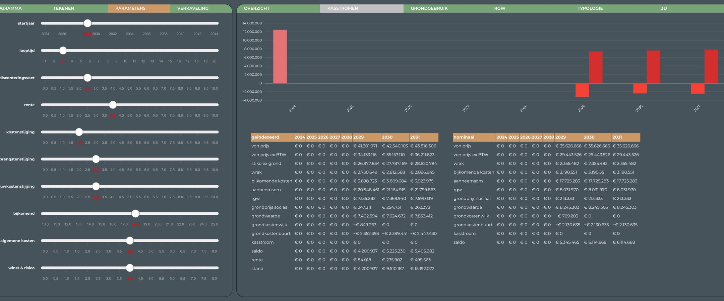
Task: Click the 'nominaal' table header
Action: (x=474, y=137)
